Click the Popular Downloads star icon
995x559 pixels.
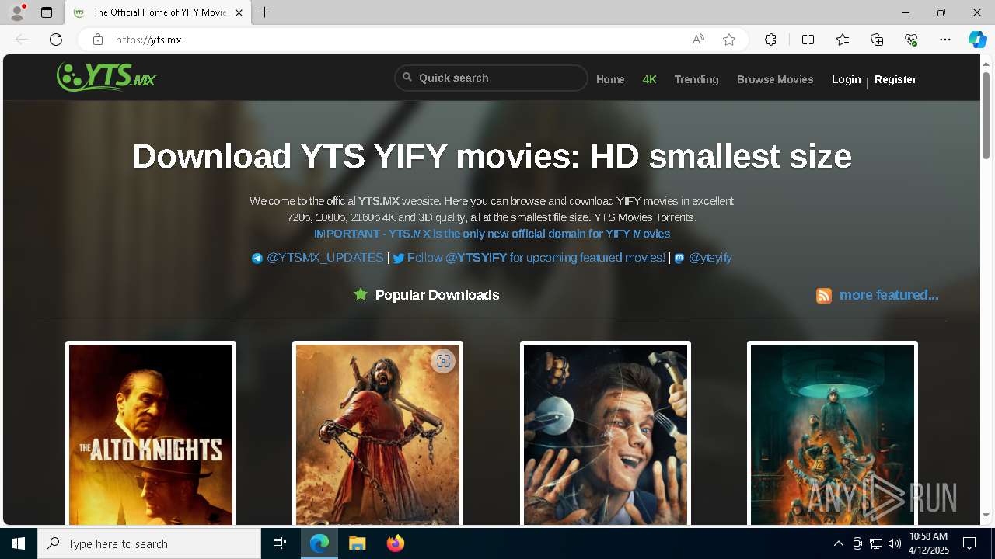pyautogui.click(x=361, y=294)
